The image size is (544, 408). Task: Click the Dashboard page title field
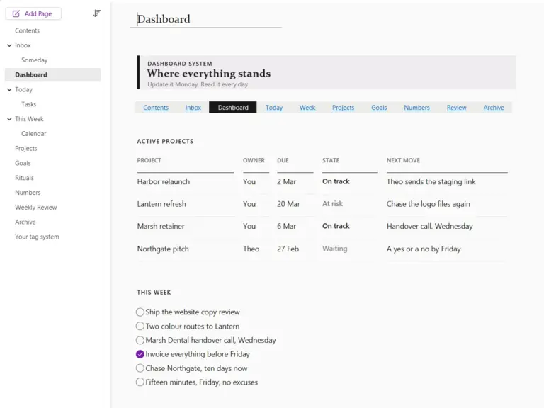pyautogui.click(x=206, y=19)
